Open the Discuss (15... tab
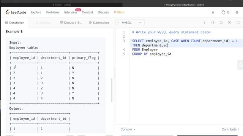The height and width of the screenshot is (136, 243). pos(71,23)
